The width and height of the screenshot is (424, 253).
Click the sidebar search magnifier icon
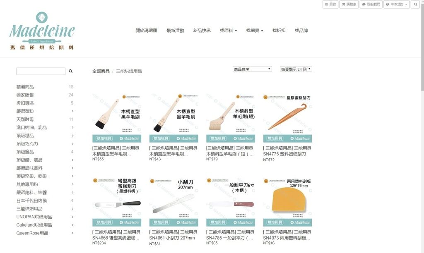[x=70, y=71]
